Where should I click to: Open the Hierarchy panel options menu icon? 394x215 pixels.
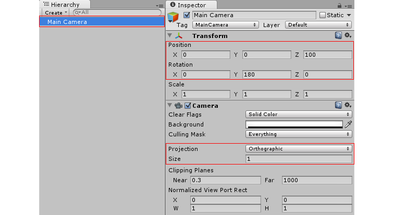[160, 6]
